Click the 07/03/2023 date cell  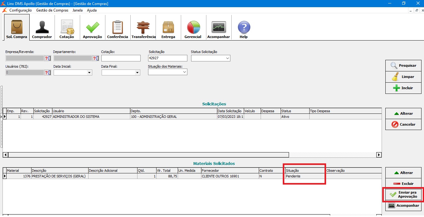230,117
